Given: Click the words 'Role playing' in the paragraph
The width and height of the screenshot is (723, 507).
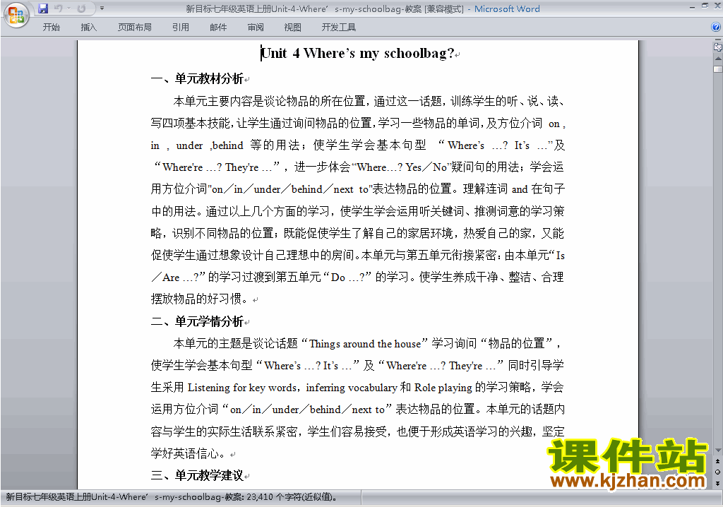Looking at the screenshot, I should pyautogui.click(x=443, y=388).
